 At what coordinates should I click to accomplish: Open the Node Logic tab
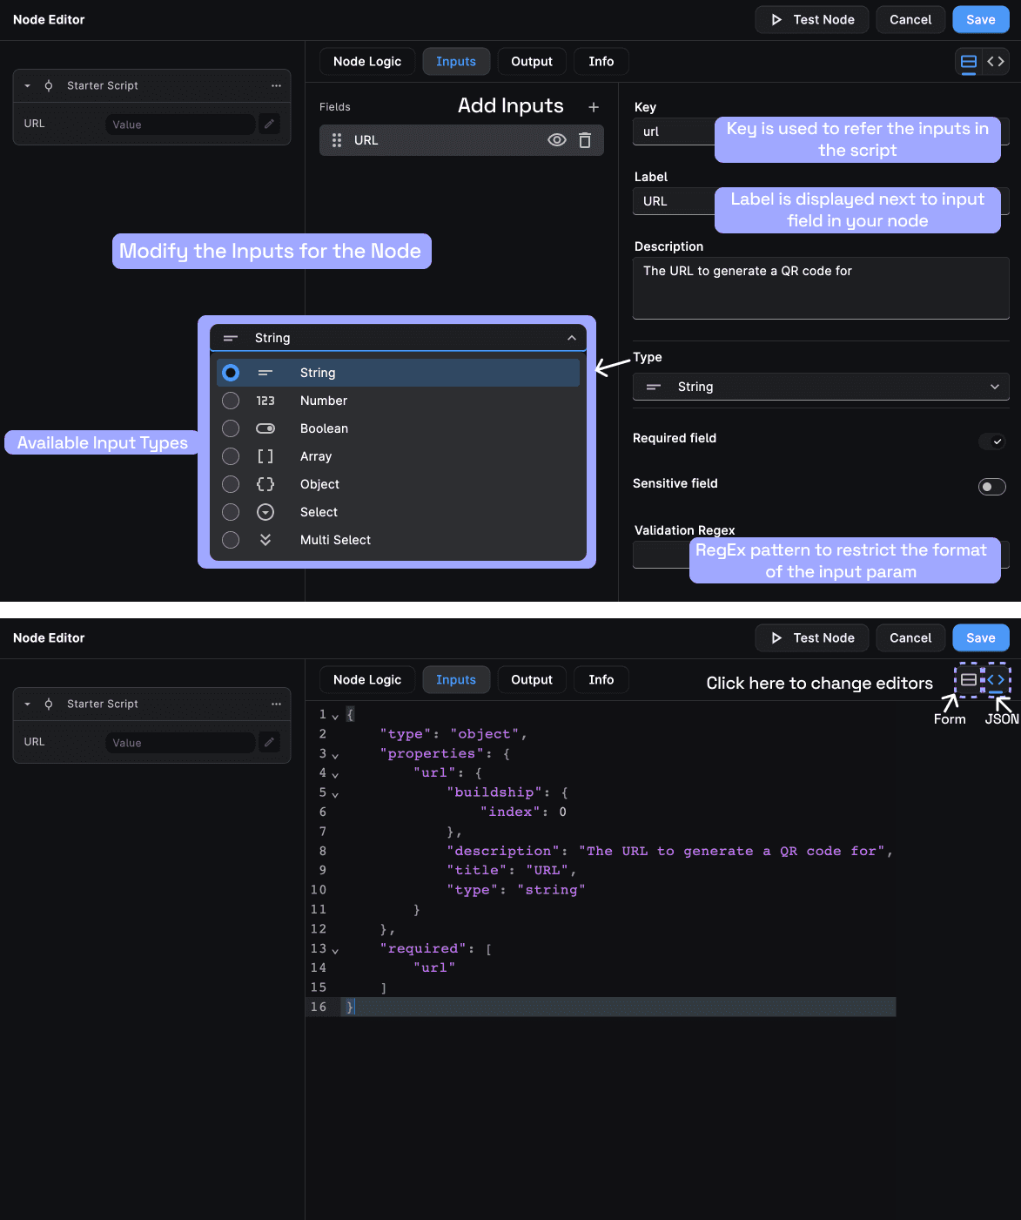[366, 61]
